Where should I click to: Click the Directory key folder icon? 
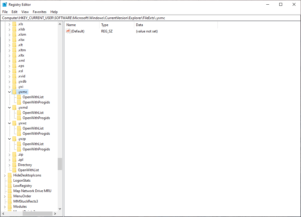[14, 165]
